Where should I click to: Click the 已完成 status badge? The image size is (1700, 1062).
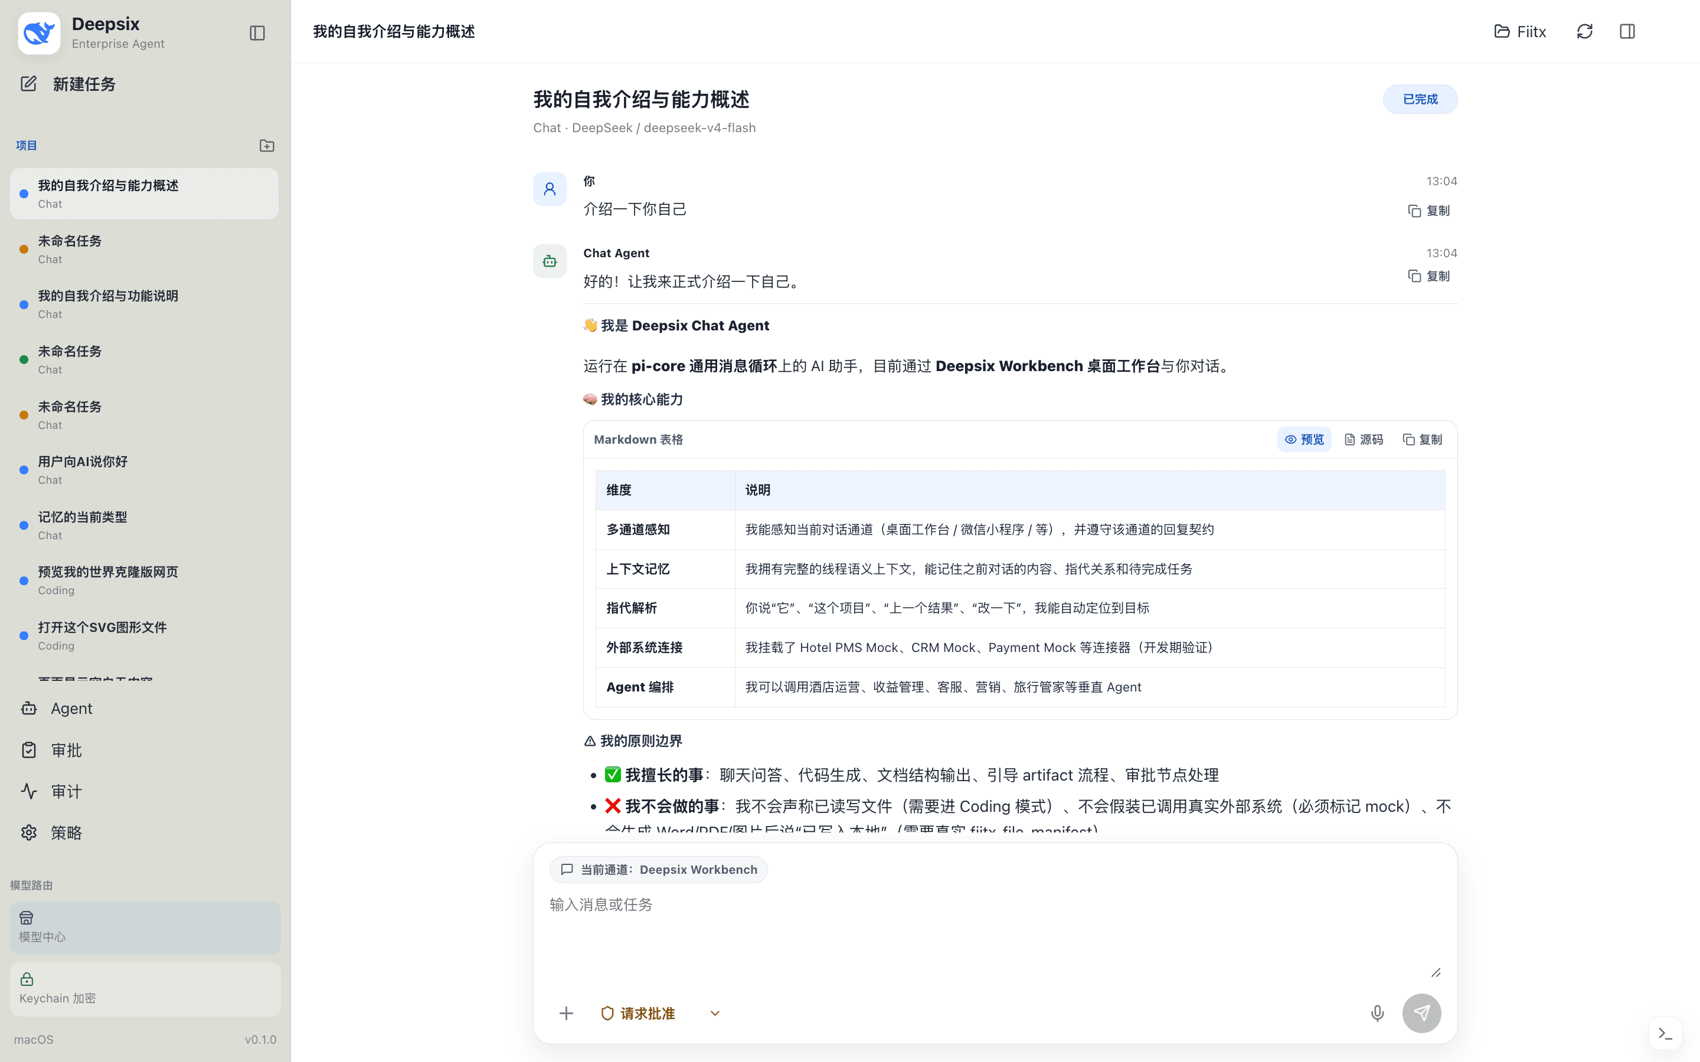(1420, 99)
